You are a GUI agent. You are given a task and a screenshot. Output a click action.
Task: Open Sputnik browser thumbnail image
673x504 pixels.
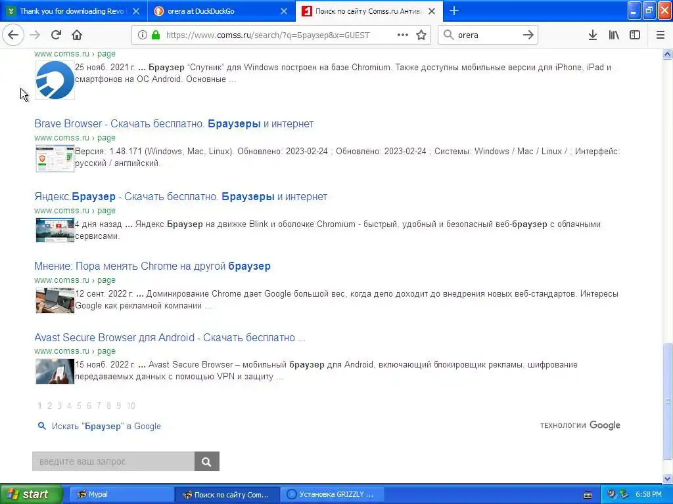(x=55, y=79)
